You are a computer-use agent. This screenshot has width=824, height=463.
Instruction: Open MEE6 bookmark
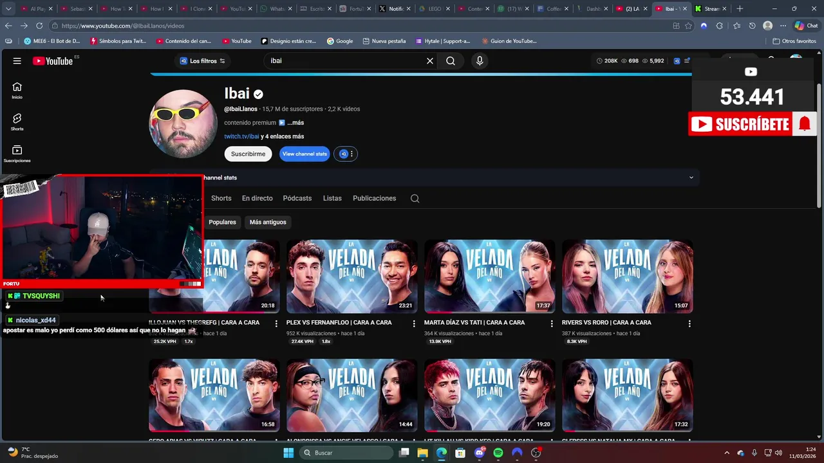[52, 41]
